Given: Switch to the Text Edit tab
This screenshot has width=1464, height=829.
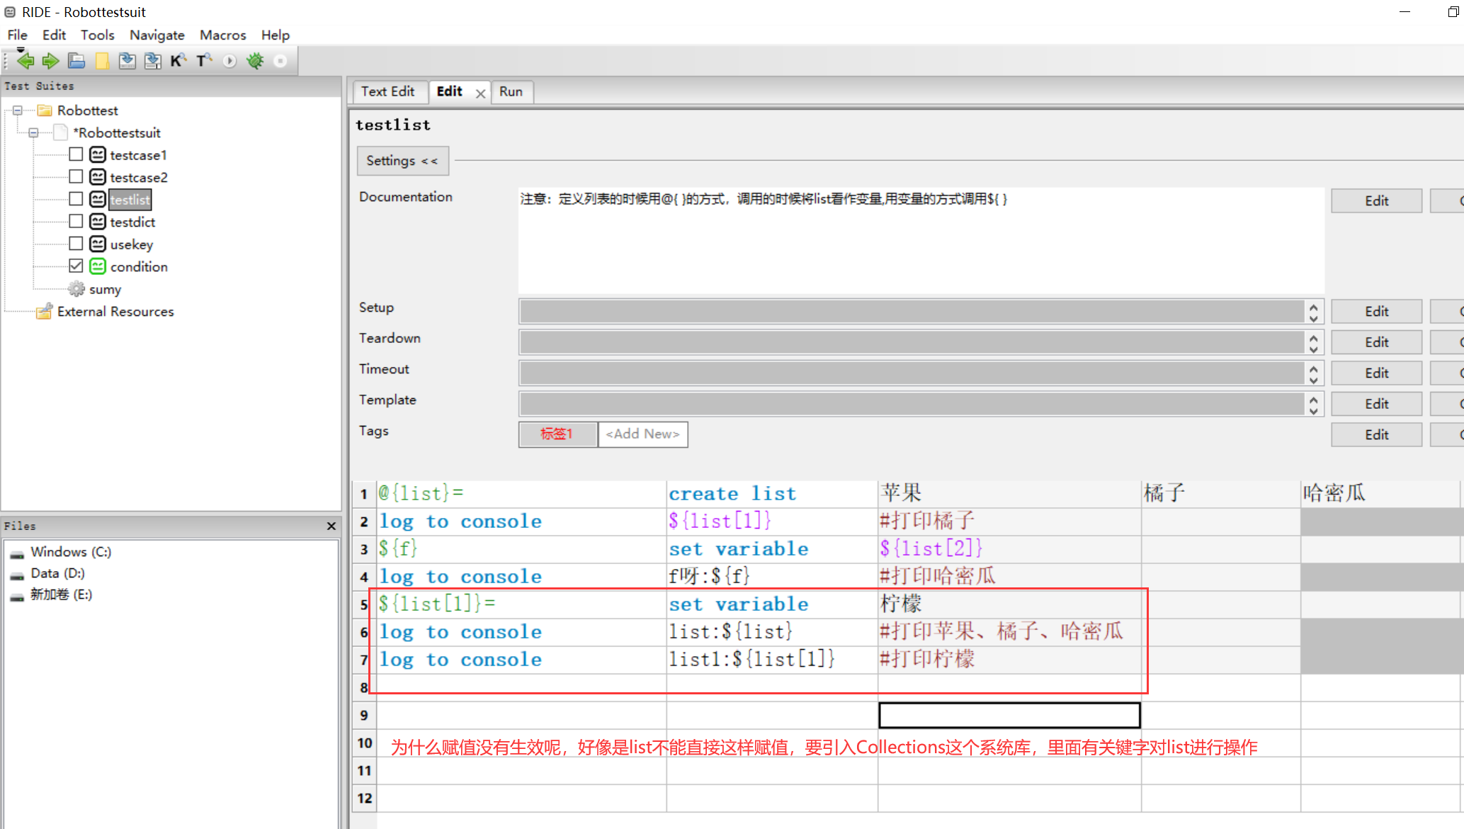Looking at the screenshot, I should pos(387,91).
